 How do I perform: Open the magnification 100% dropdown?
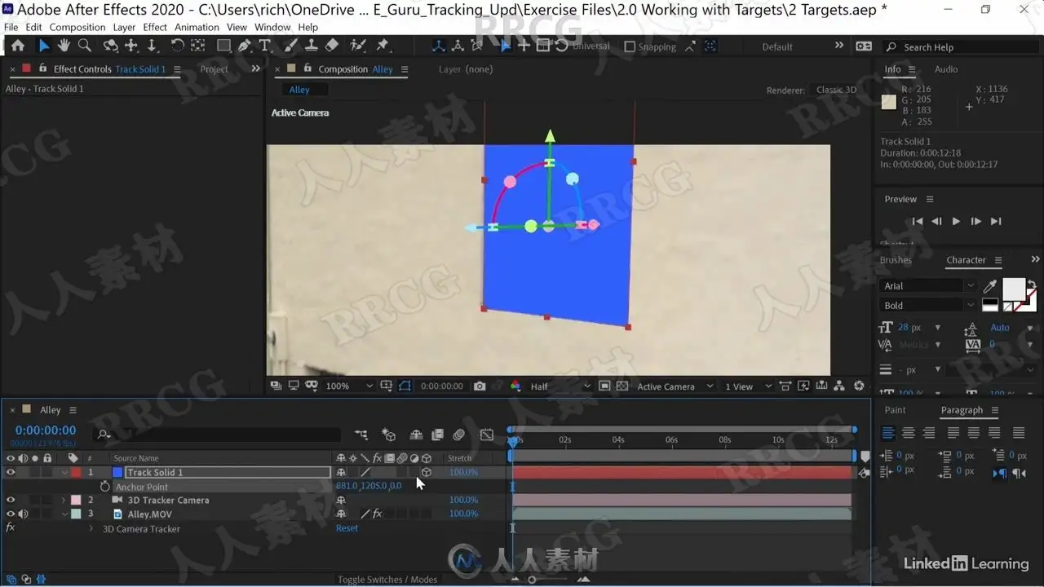(x=350, y=386)
